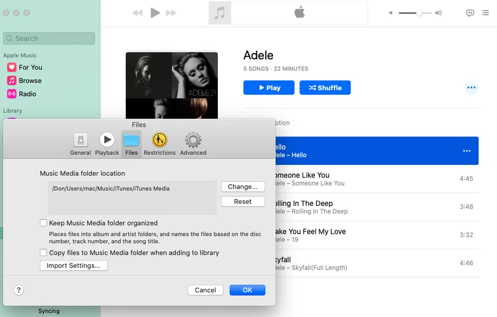Select For You in the sidebar
Image resolution: width=497 pixels, height=317 pixels.
[x=30, y=67]
